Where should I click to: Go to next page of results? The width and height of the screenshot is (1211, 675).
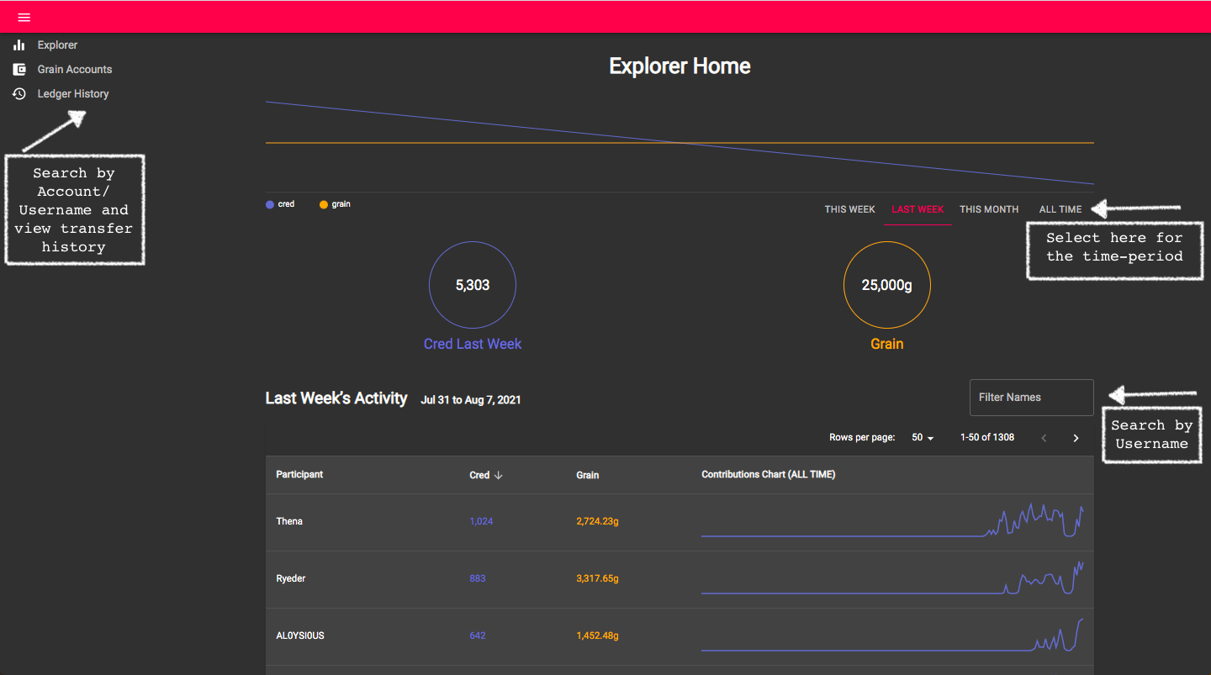1076,438
